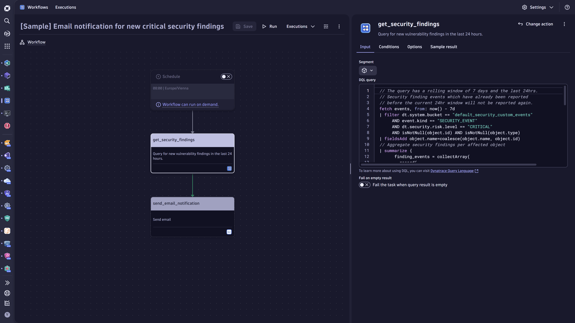
Task: Click the Save button
Action: click(244, 27)
